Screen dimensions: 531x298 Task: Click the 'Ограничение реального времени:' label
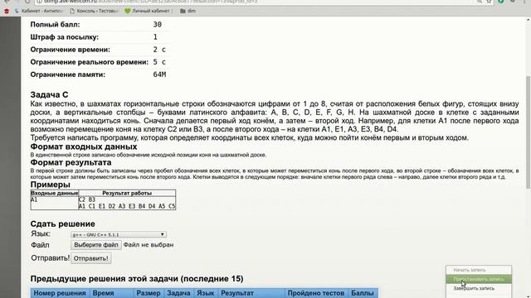(x=90, y=62)
